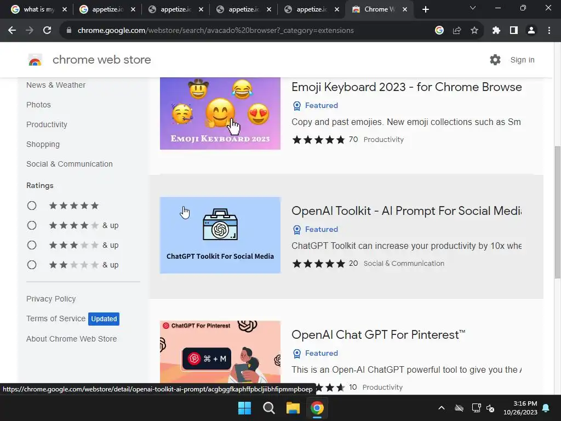
Task: Open the Terms of Service link
Action: coord(56,318)
